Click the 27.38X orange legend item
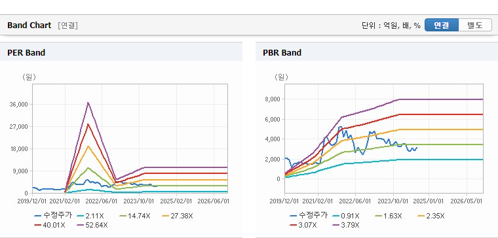This screenshot has width=498, height=238. (177, 216)
